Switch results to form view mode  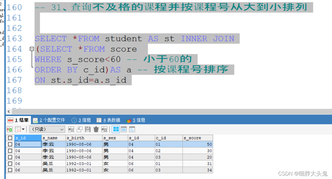pyautogui.click(x=124, y=129)
